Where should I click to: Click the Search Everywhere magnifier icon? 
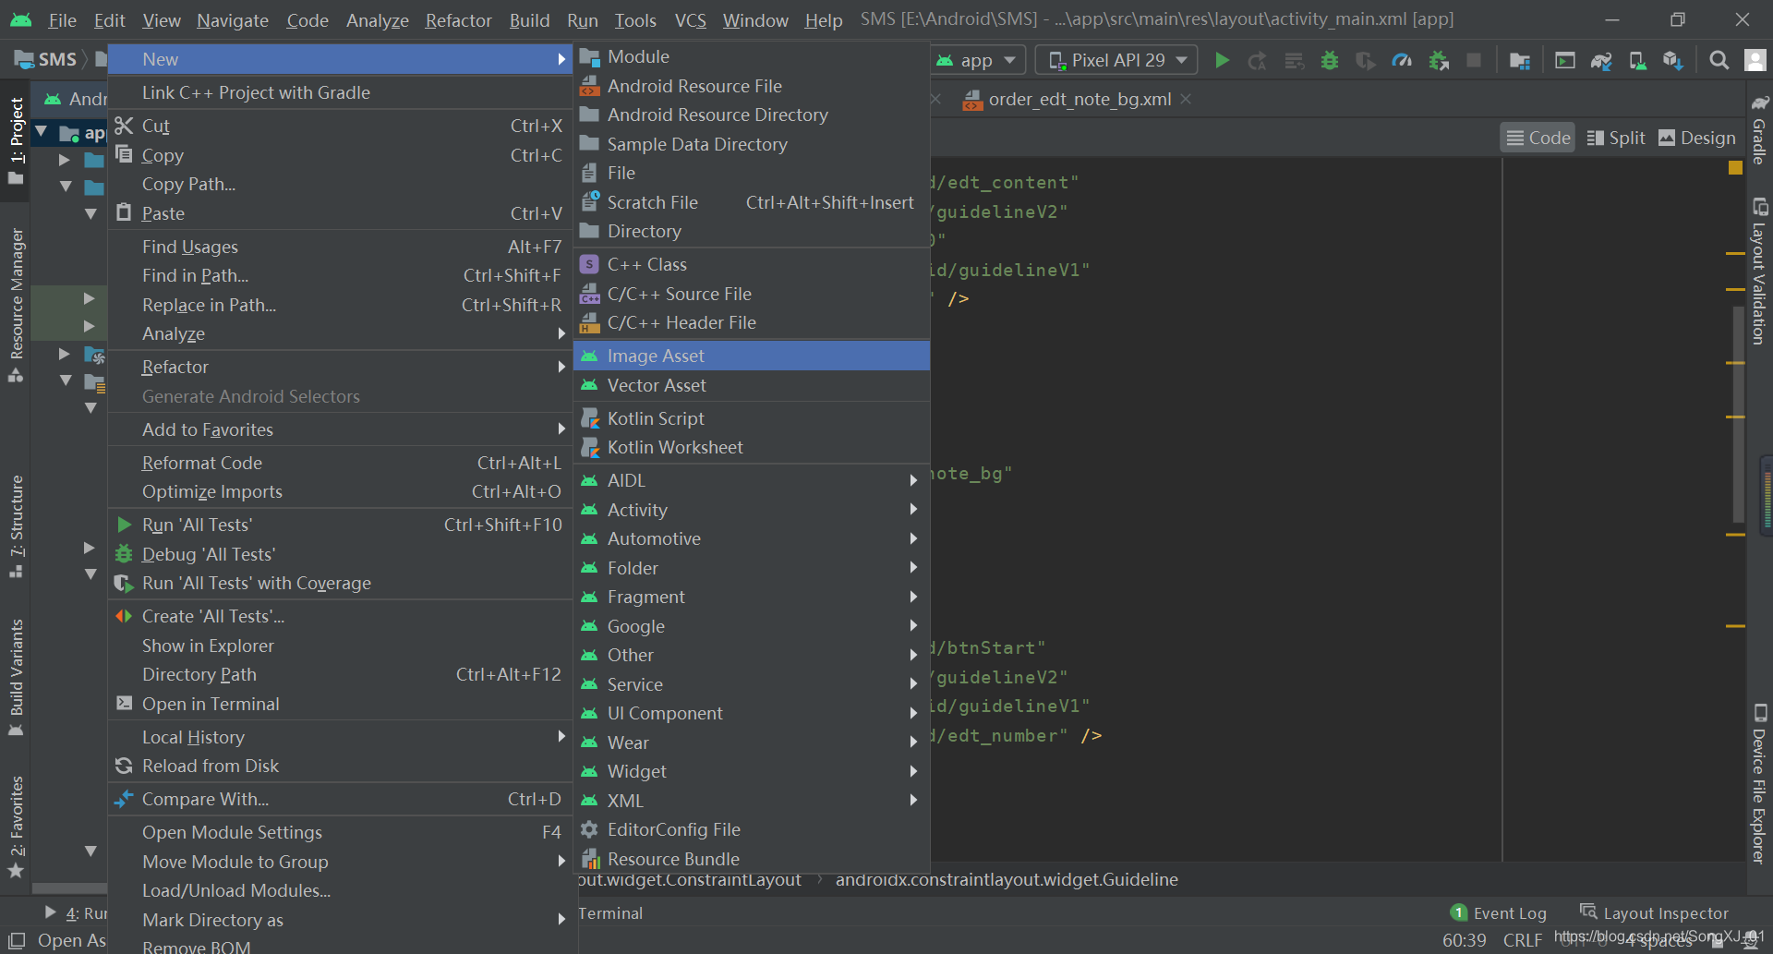[1719, 61]
